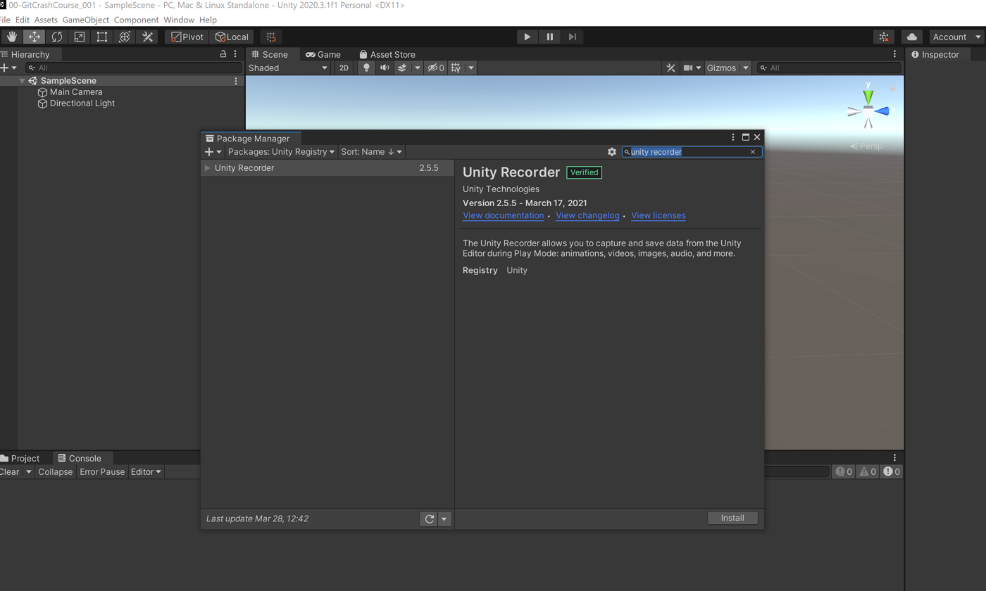Click Scene view search field
Screen dimensions: 986x591
[829, 68]
